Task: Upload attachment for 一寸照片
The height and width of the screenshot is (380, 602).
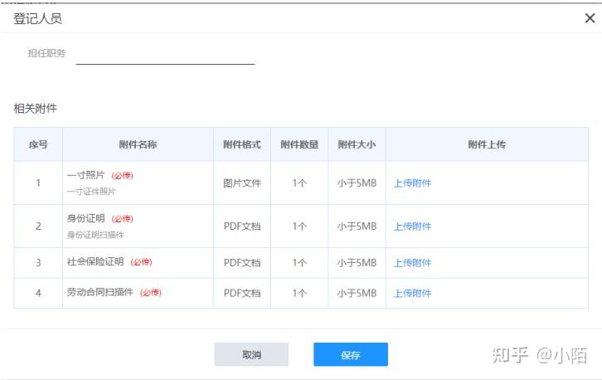Action: click(x=412, y=183)
